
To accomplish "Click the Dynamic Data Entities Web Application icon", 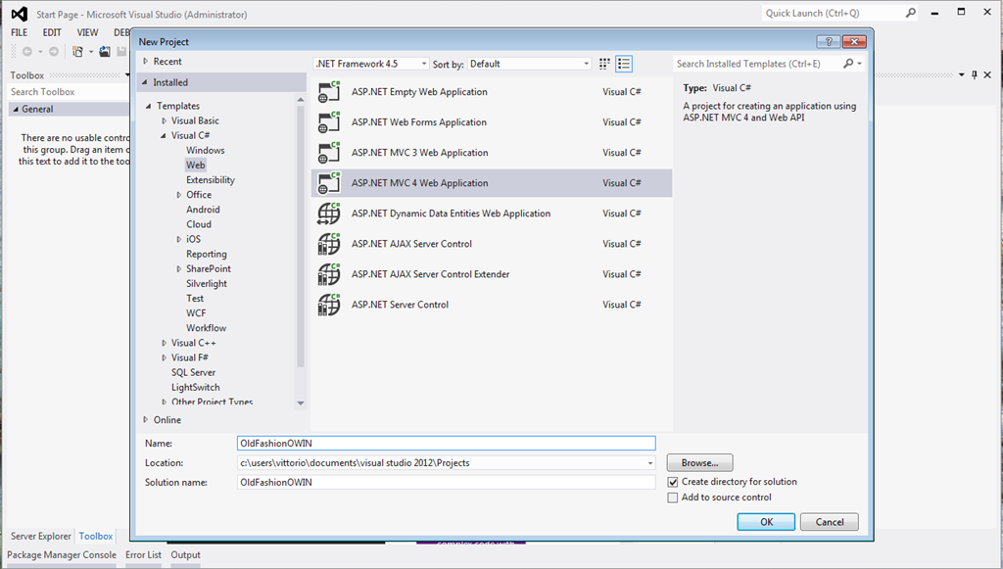I will 329,213.
